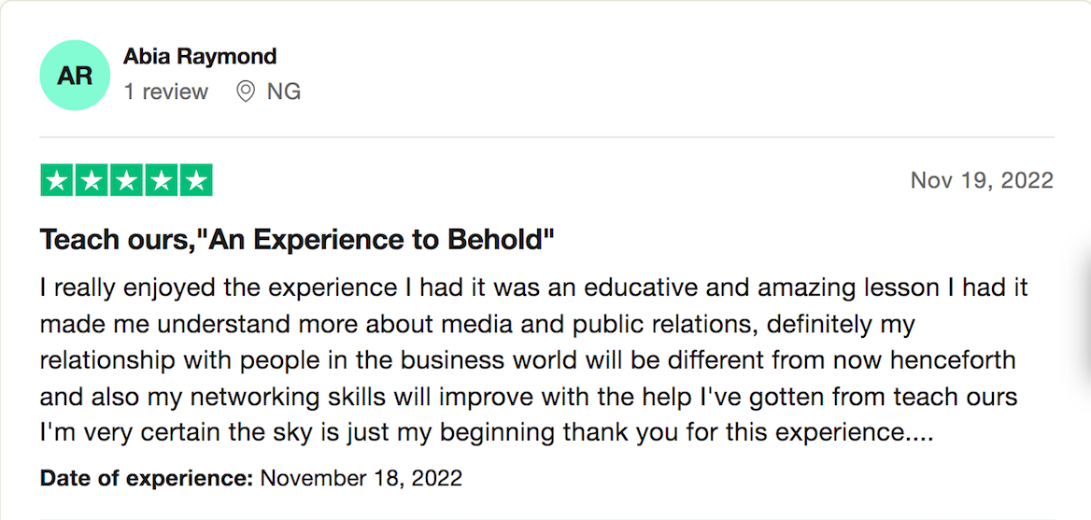
Task: Click the green AR avatar circle
Action: tap(75, 75)
